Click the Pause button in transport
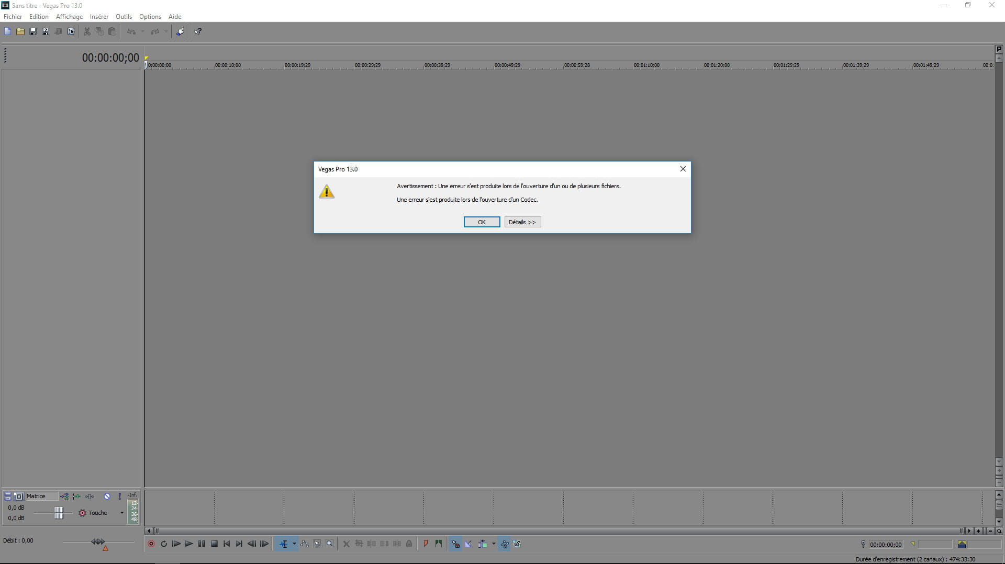This screenshot has width=1005, height=564. 202,544
